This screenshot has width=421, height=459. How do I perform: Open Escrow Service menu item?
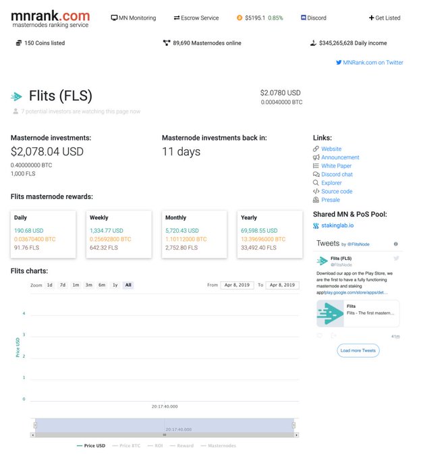196,18
